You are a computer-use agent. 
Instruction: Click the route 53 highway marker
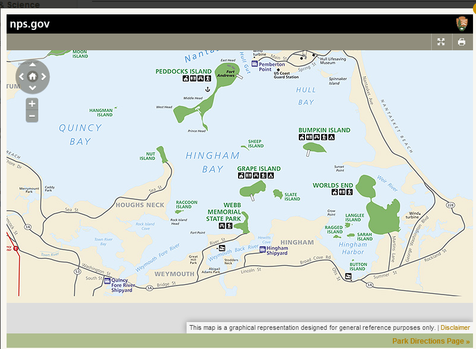tap(77, 271)
